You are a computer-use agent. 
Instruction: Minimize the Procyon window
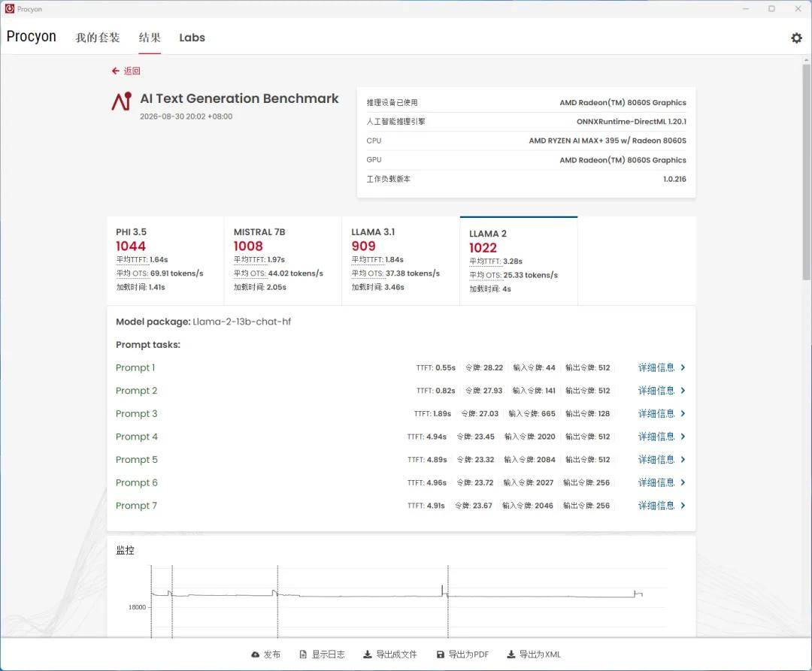click(746, 9)
